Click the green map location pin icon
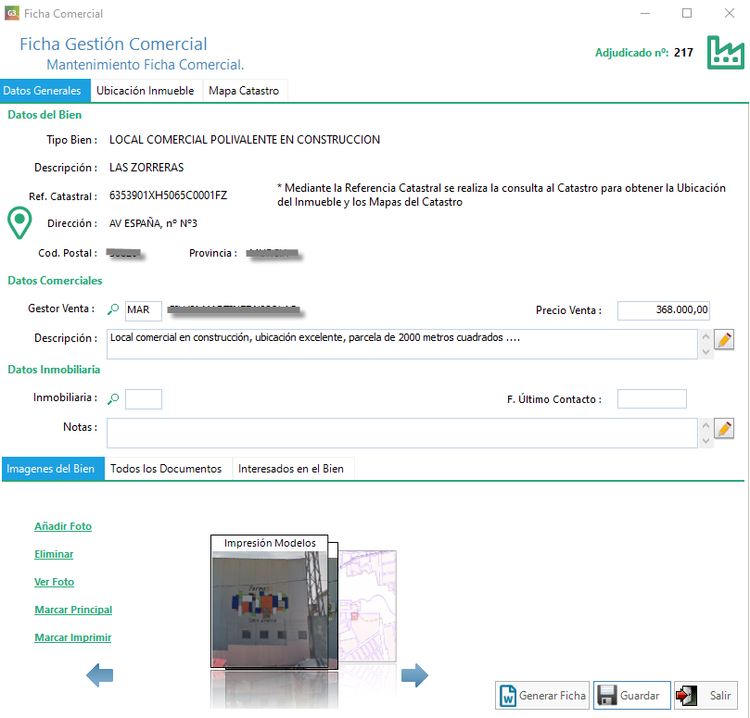This screenshot has width=750, height=718. point(19,222)
